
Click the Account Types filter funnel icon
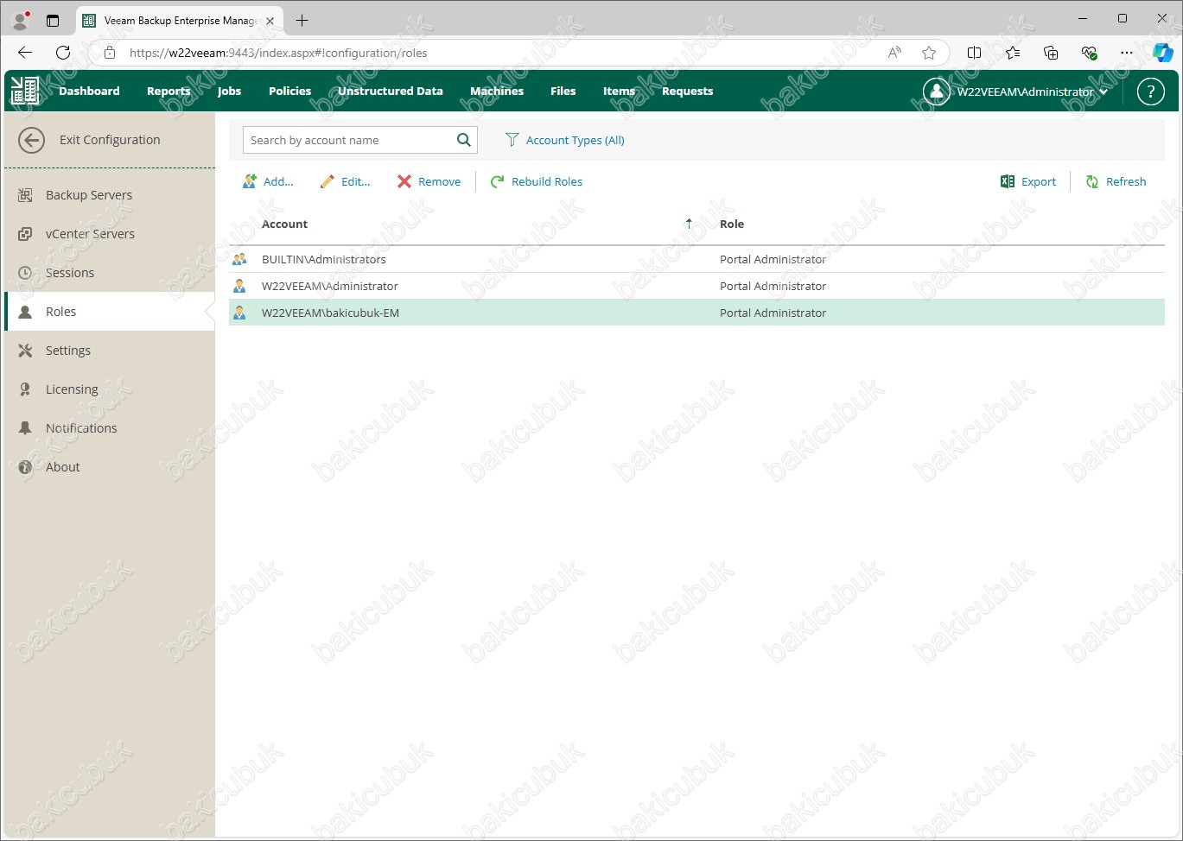pyautogui.click(x=512, y=140)
